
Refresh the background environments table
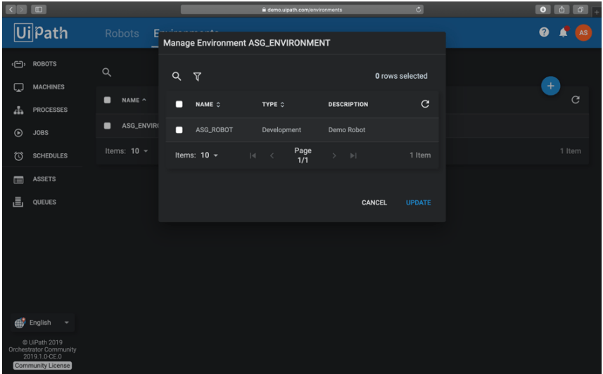[575, 100]
